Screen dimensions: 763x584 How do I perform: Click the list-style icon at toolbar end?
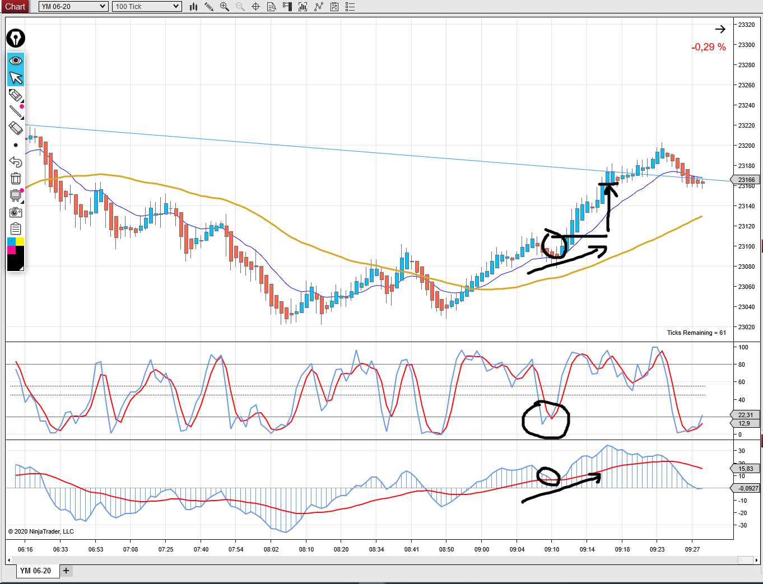click(x=350, y=7)
